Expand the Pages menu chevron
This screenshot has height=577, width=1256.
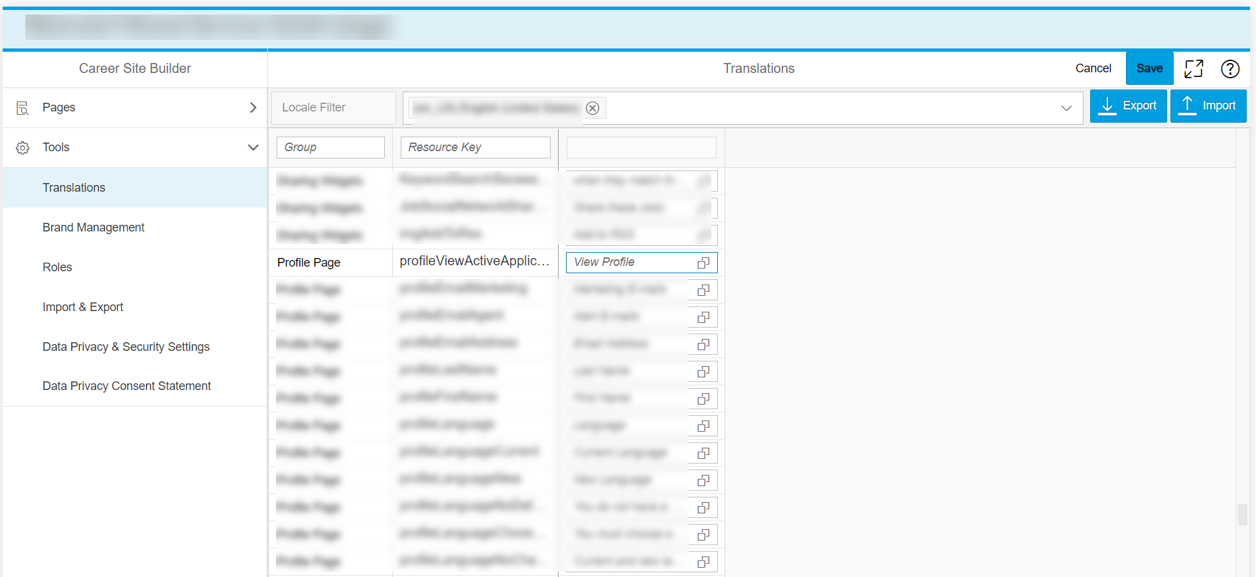[253, 107]
